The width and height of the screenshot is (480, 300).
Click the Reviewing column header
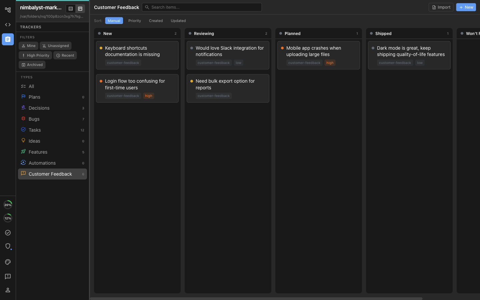click(x=228, y=33)
